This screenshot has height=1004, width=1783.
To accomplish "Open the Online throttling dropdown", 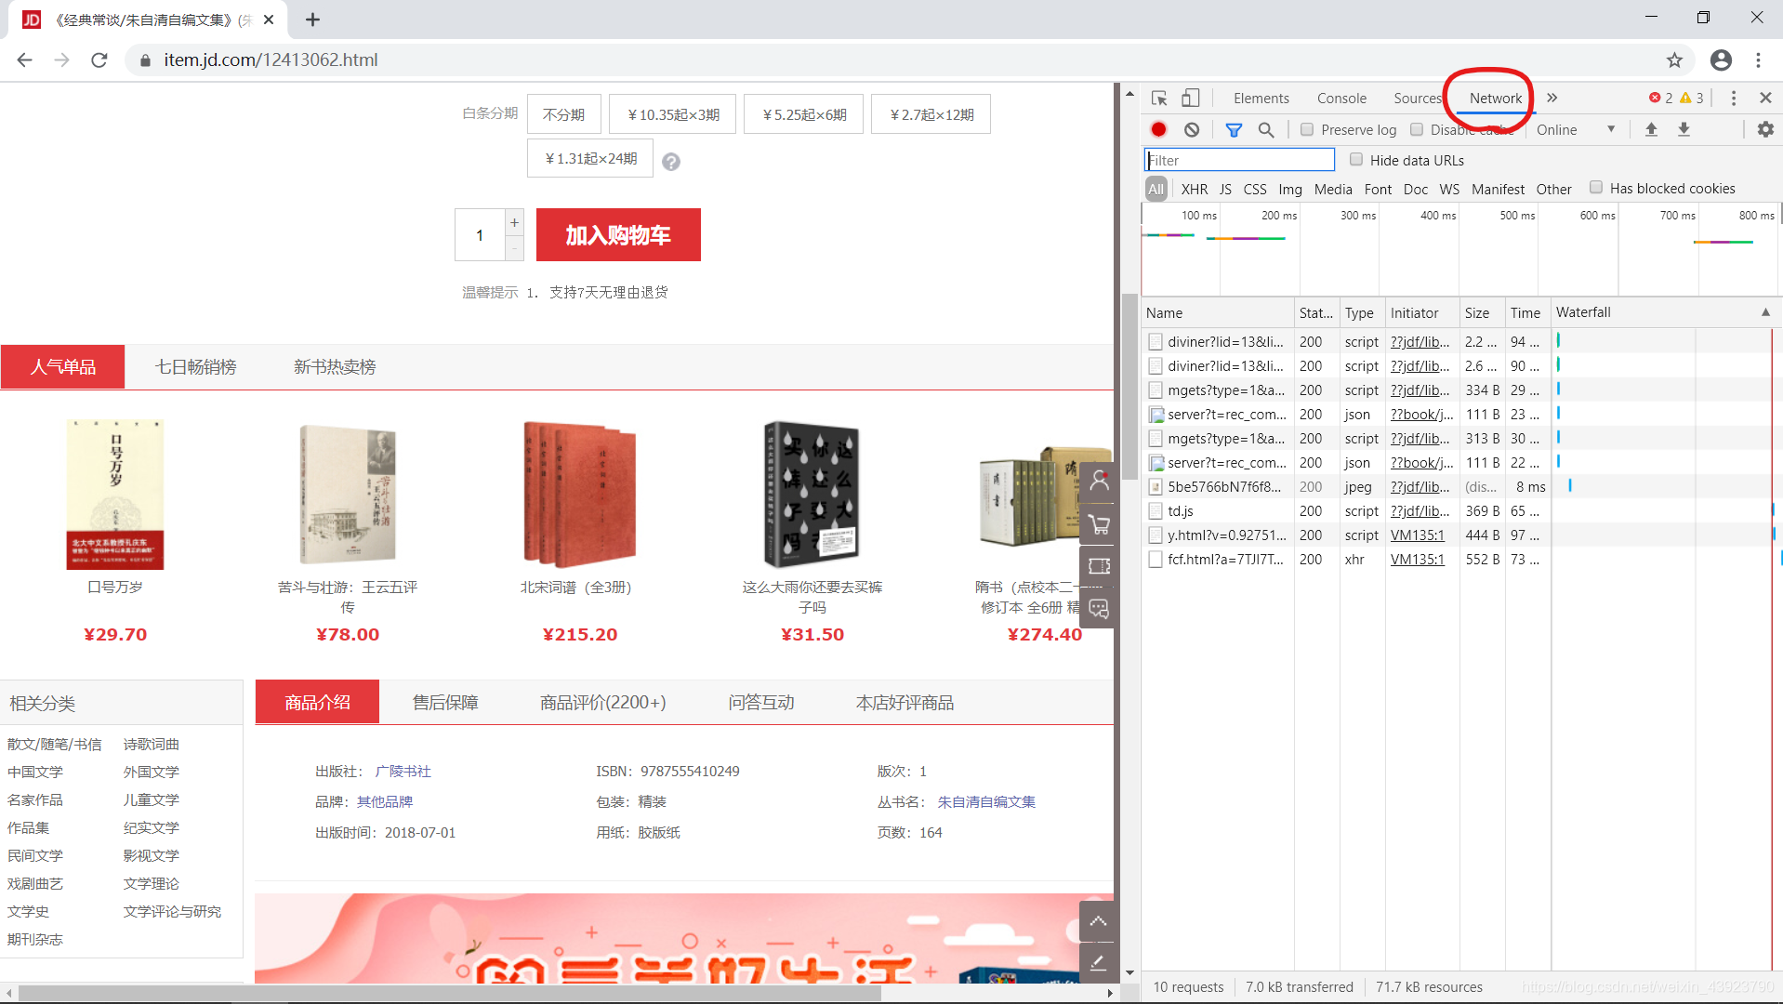I will pos(1577,129).
